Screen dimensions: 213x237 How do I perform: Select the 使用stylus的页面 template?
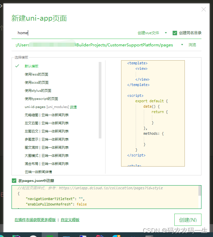pos(38,90)
